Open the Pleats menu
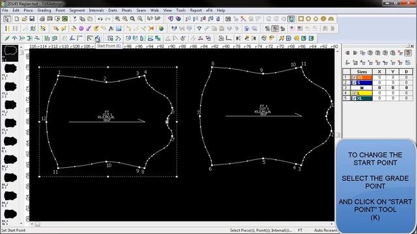Screen dimensions: 417x234 [126, 10]
